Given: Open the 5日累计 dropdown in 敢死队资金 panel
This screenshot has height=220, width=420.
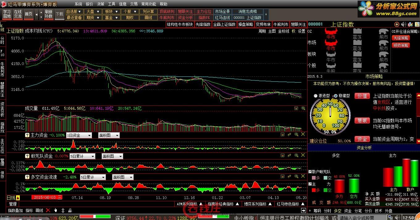Looking at the screenshot, I should [x=82, y=156].
